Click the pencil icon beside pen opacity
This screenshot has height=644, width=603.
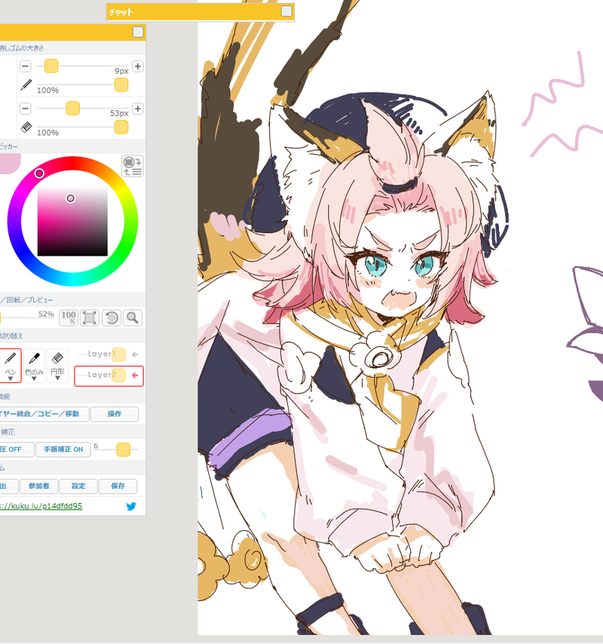point(26,85)
